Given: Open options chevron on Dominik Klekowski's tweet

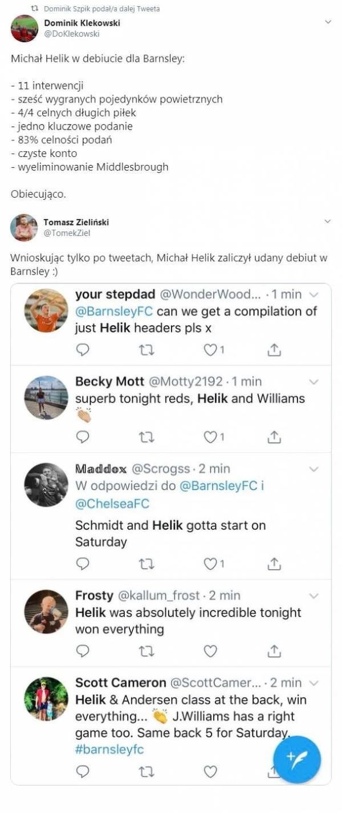Looking at the screenshot, I should click(x=328, y=22).
